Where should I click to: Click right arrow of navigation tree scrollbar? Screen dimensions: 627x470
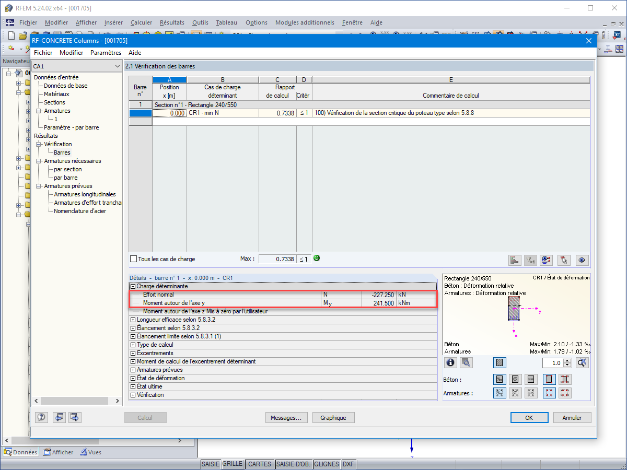coord(117,401)
